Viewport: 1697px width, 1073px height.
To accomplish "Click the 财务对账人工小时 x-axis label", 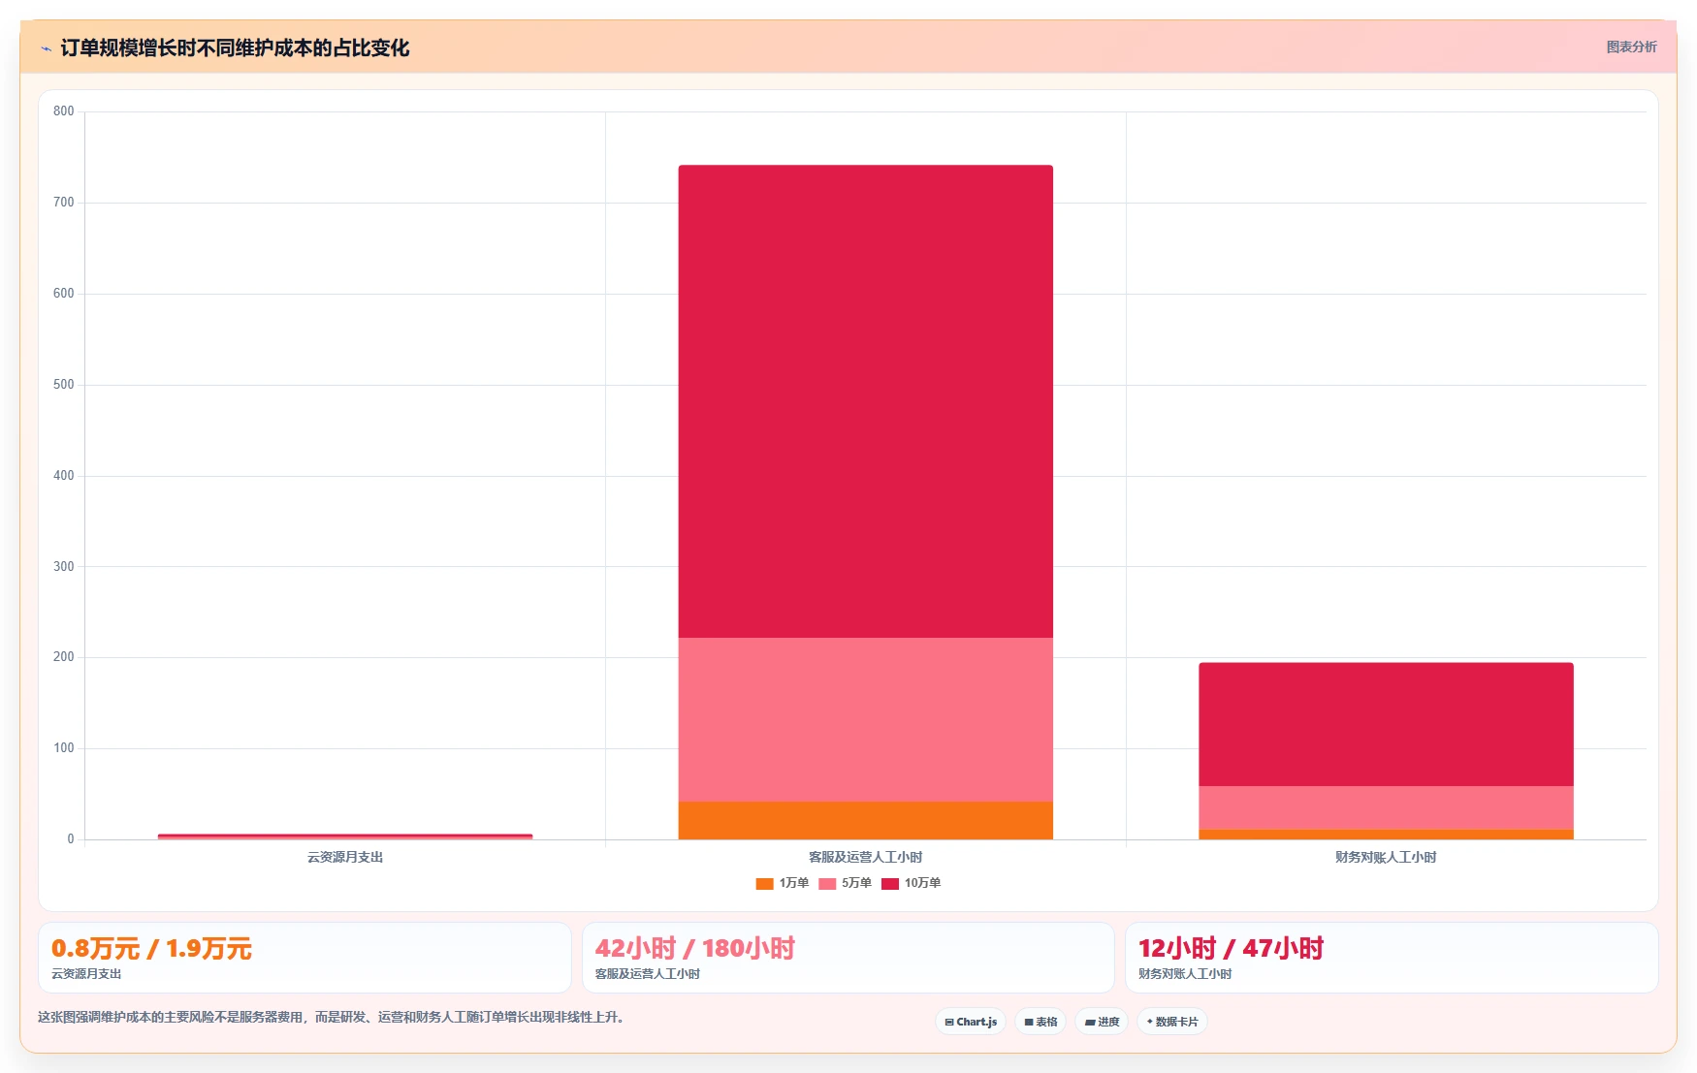I will coord(1386,857).
